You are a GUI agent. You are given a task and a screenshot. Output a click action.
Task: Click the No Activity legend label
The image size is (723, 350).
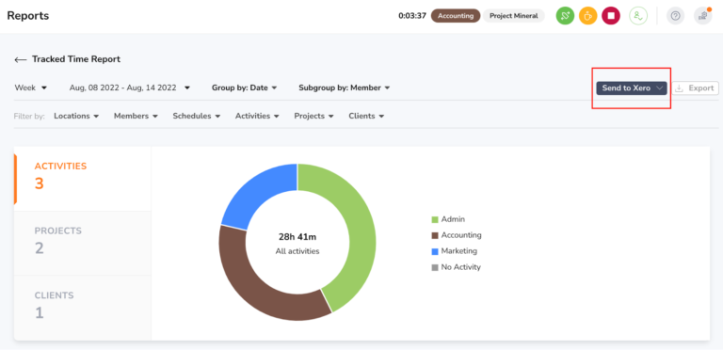pos(461,267)
